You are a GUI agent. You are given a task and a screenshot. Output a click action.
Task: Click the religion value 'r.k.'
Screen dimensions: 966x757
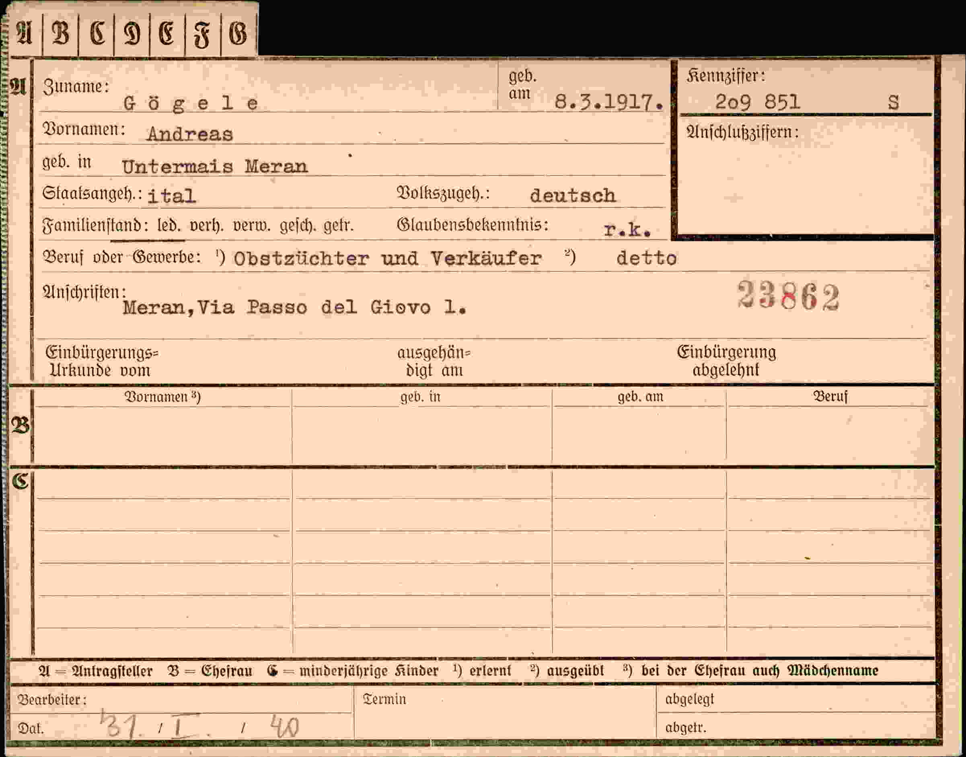tap(627, 230)
